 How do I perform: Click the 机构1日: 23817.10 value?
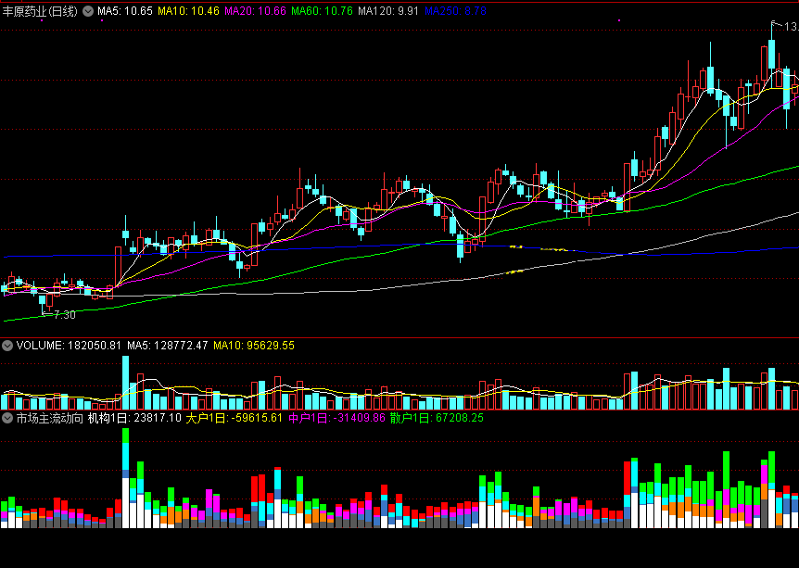click(134, 418)
